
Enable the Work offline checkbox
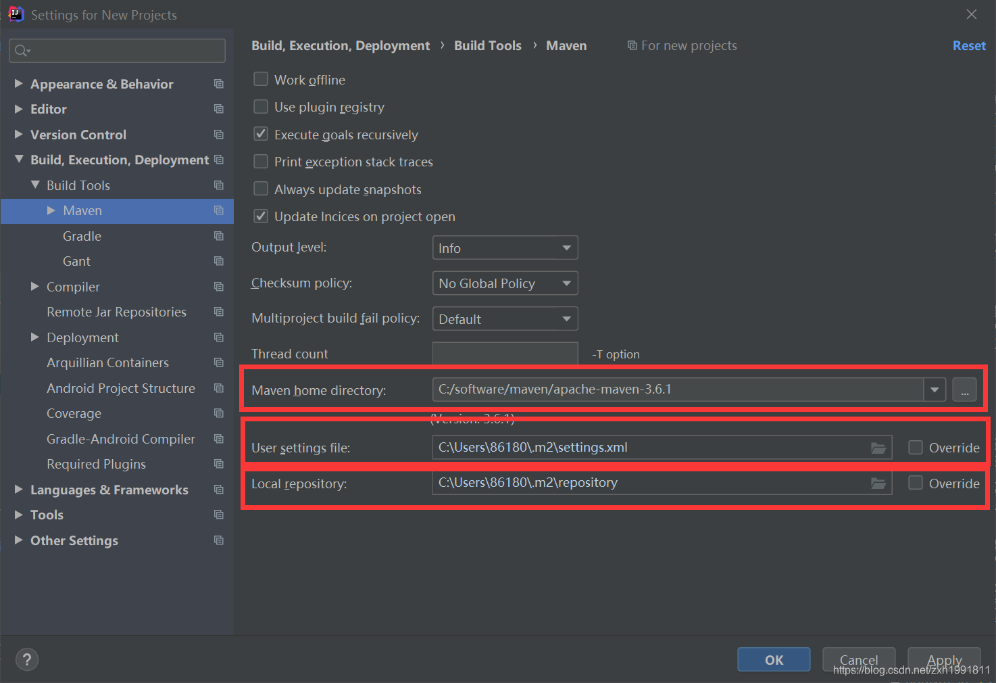(261, 79)
